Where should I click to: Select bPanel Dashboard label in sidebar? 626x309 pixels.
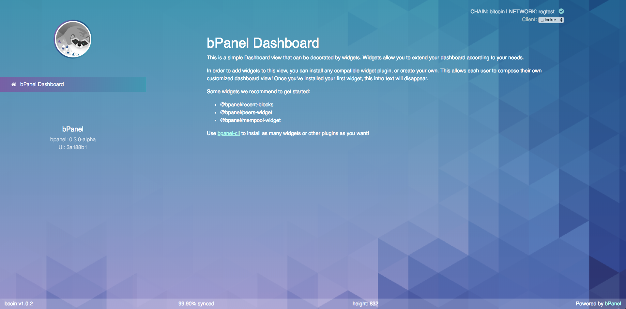click(42, 85)
